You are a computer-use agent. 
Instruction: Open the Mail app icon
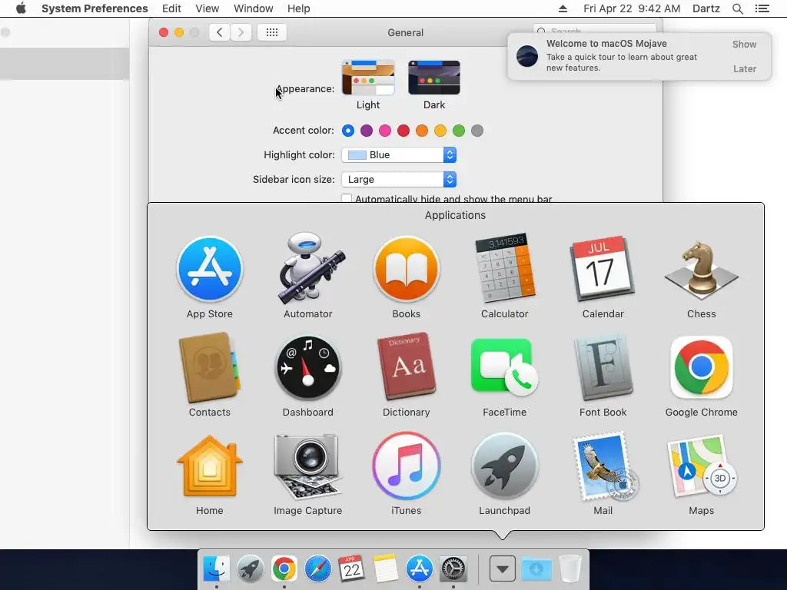click(605, 466)
